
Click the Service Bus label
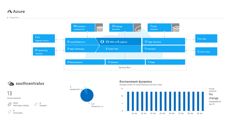[125, 67]
